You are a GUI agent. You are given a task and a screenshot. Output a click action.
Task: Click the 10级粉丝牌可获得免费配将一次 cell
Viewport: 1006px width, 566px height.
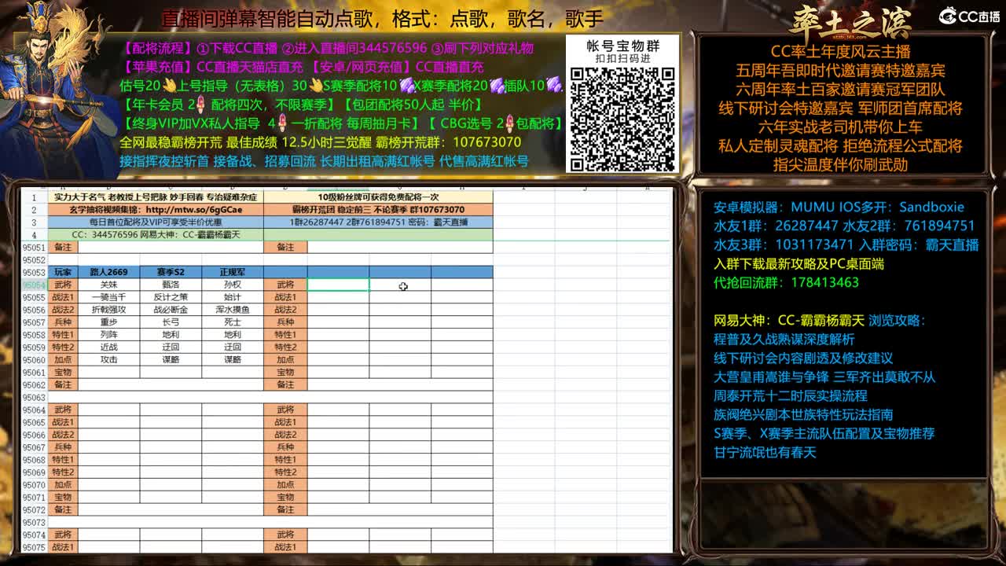point(378,197)
